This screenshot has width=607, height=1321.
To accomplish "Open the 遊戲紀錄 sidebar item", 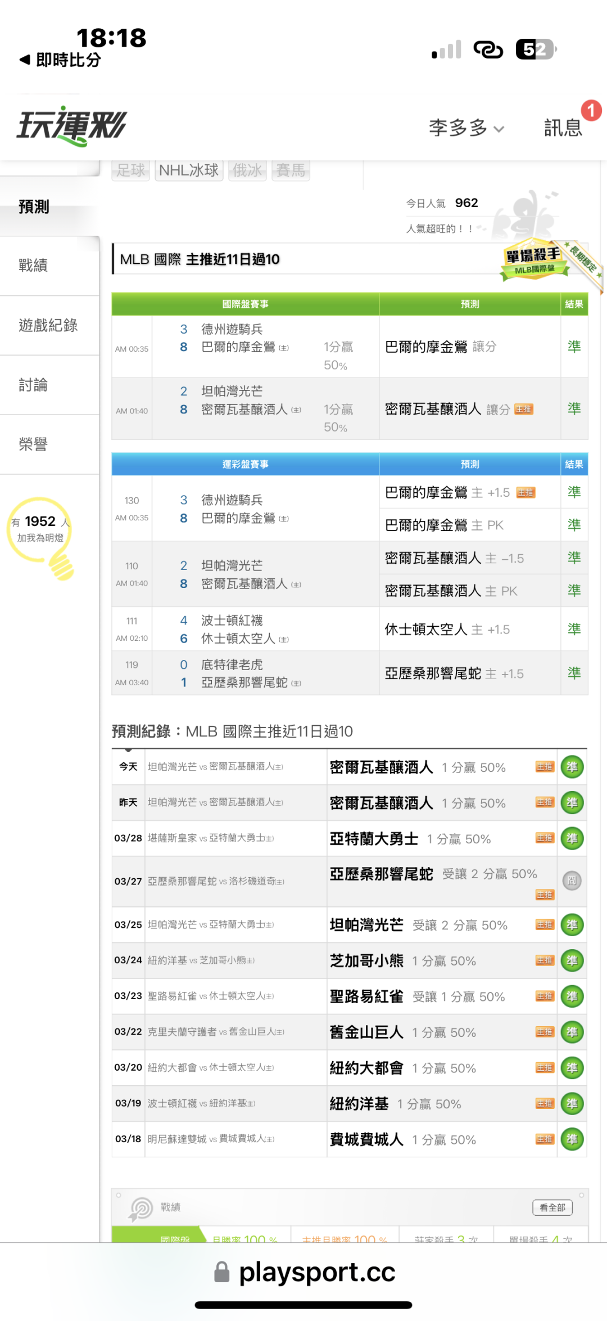I will (x=49, y=325).
